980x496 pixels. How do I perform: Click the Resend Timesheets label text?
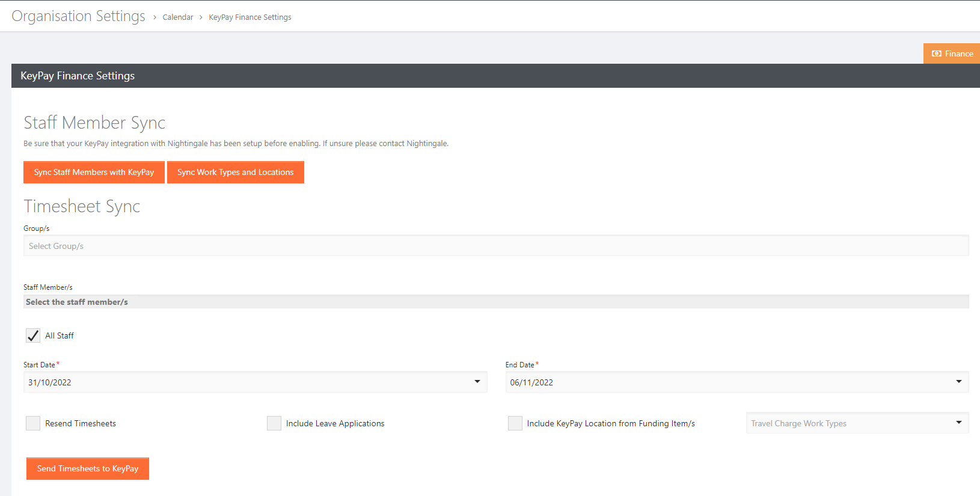click(x=81, y=423)
